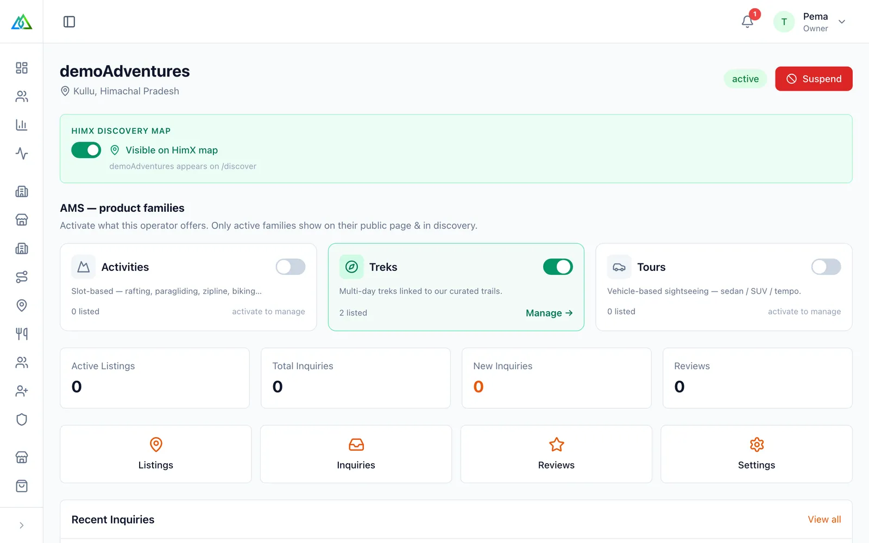Toggle the sidebar panel icon
The image size is (869, 543).
69,22
